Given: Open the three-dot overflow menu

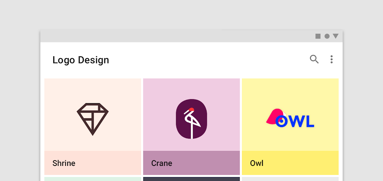Looking at the screenshot, I should [332, 60].
